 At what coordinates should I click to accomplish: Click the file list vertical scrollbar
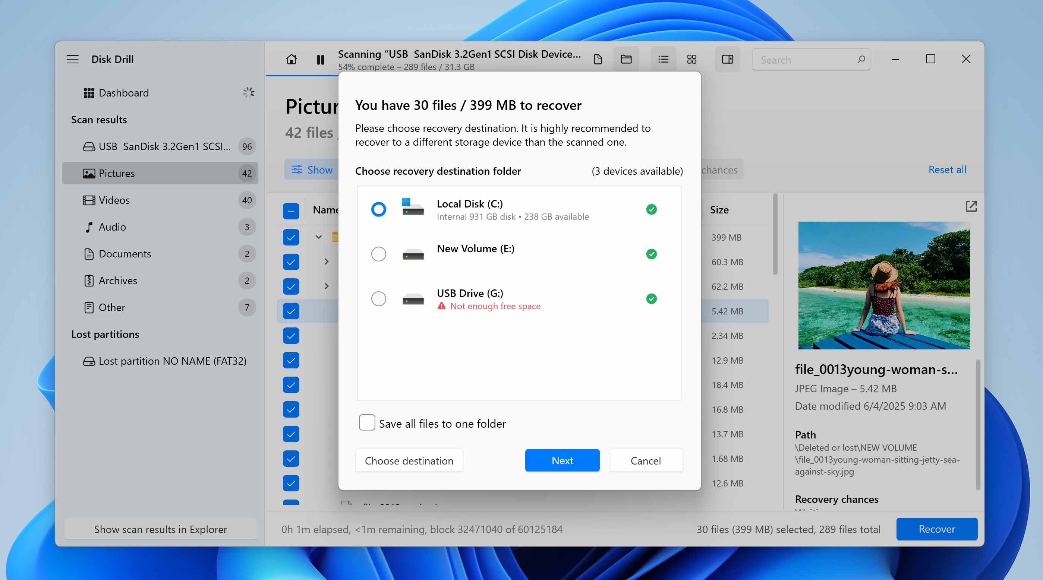coord(775,235)
